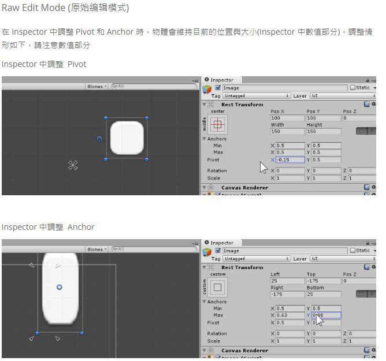Click the GameObject cube icon in top Inspector
The width and height of the screenshot is (386, 361).
click(x=207, y=89)
